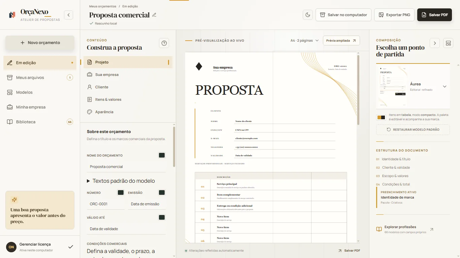Expand the Áurea template dropdown
This screenshot has height=258, width=460.
[x=445, y=86]
